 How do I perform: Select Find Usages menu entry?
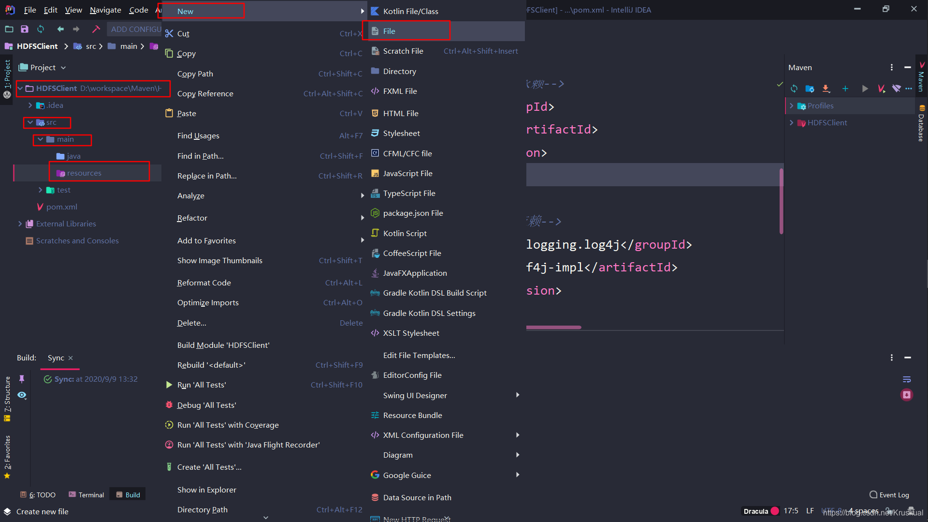tap(264, 135)
